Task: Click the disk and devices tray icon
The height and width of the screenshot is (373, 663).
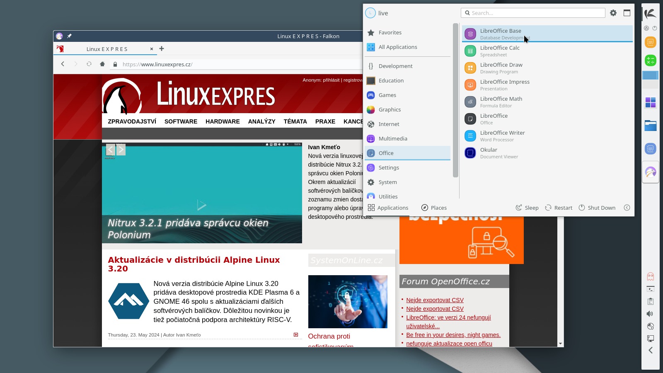Action: click(651, 326)
